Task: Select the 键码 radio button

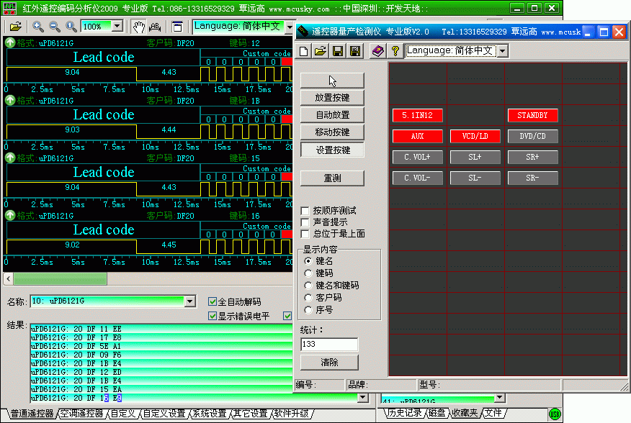Action: click(x=308, y=273)
